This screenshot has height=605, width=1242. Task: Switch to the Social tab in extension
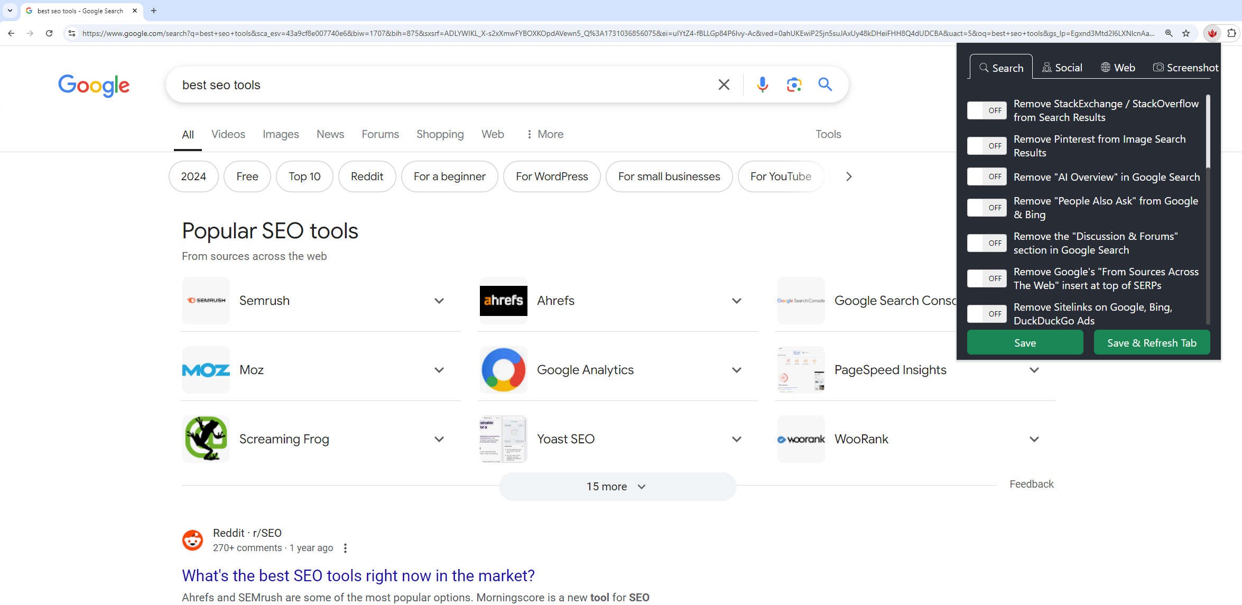pyautogui.click(x=1062, y=68)
